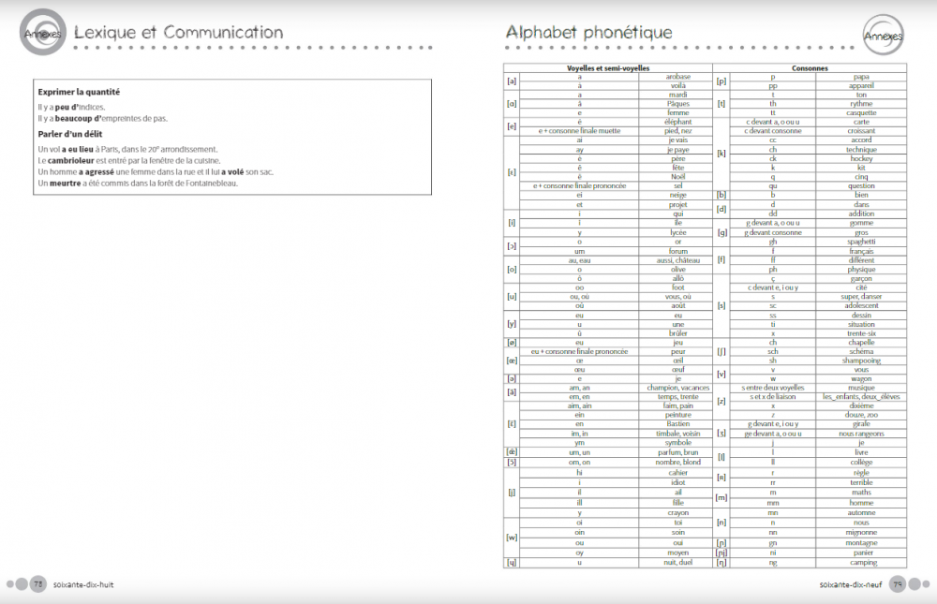Click the "trente-six" example cell
The image size is (937, 604).
(x=861, y=333)
